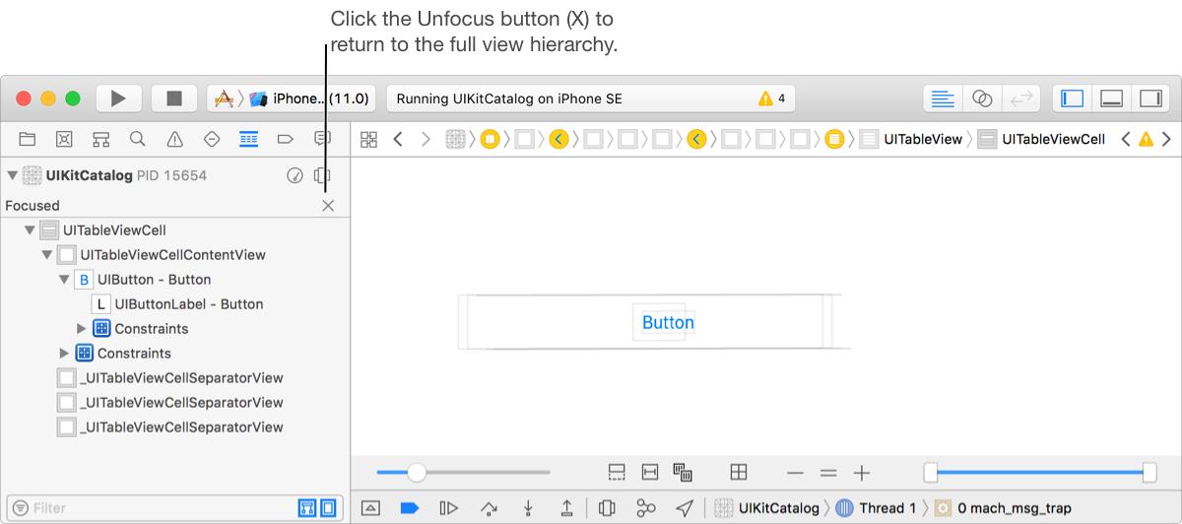Toggle the show only displayed views filter

click(x=328, y=508)
